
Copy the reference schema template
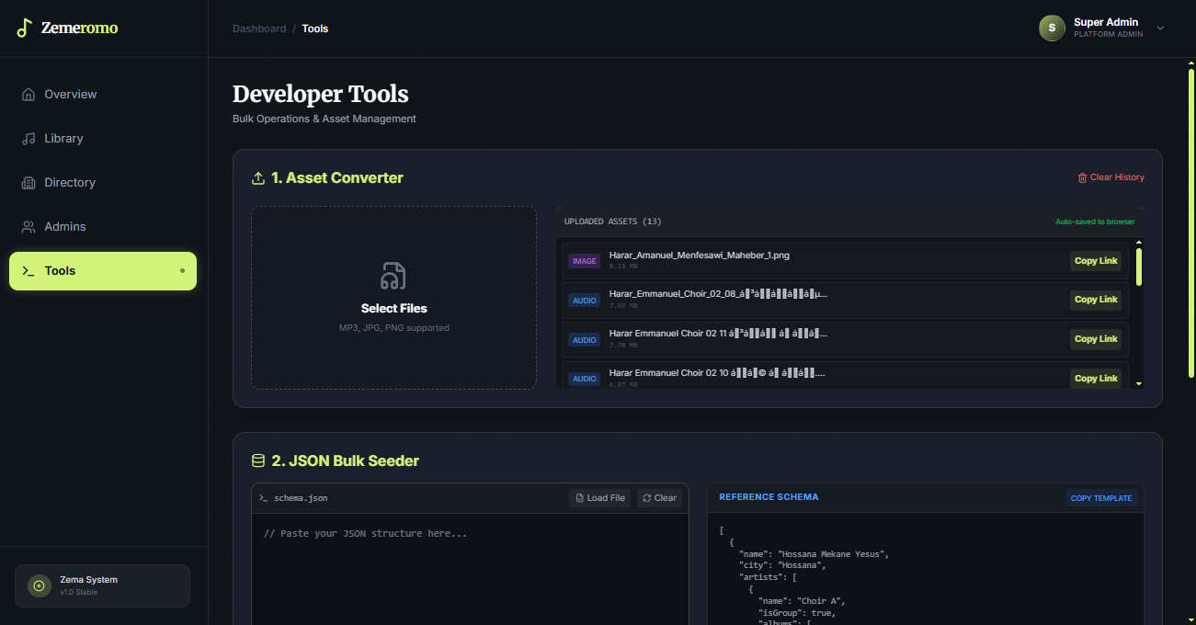coord(1101,498)
